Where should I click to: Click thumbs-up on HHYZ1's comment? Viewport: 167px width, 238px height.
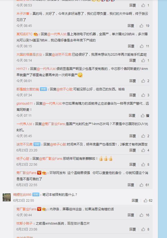tap(143, 81)
